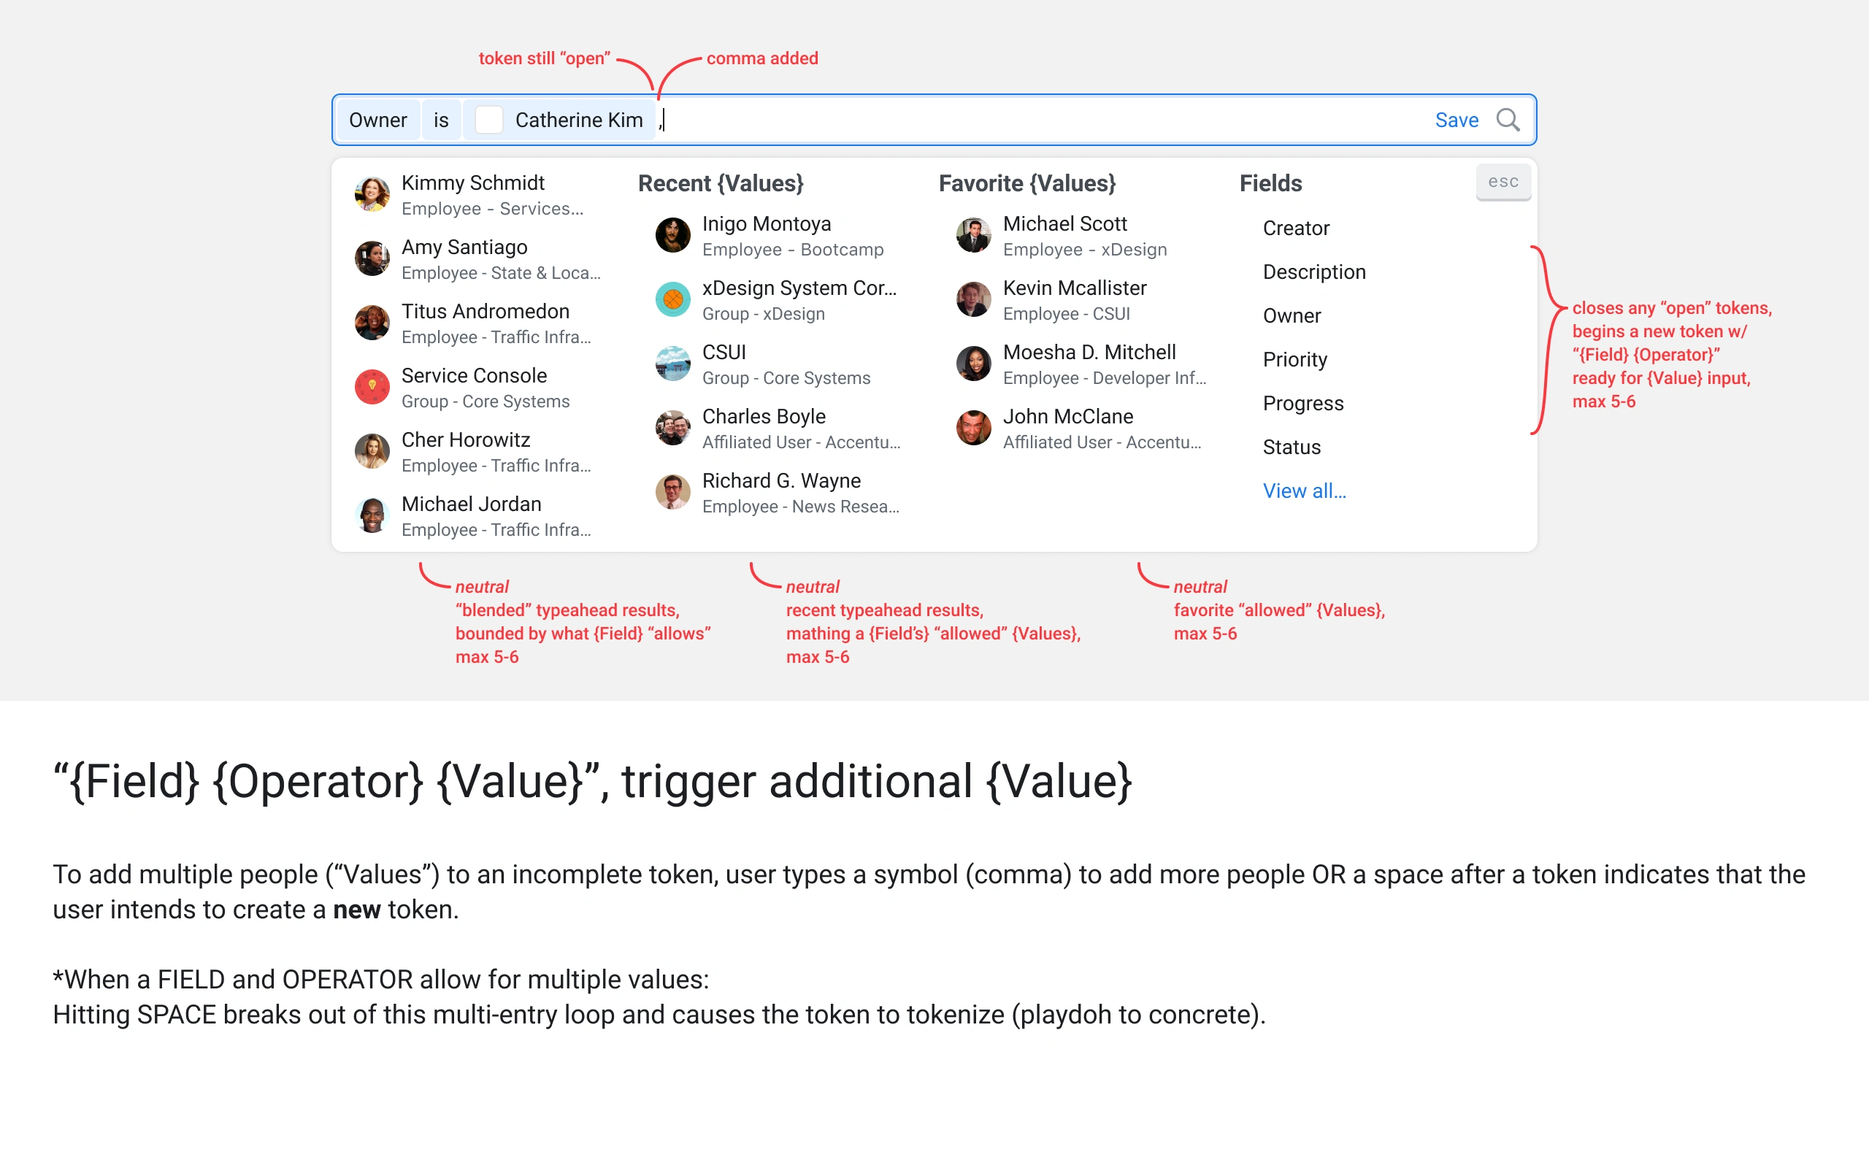The image size is (1869, 1168).
Task: Click John McClane's avatar
Action: click(973, 428)
